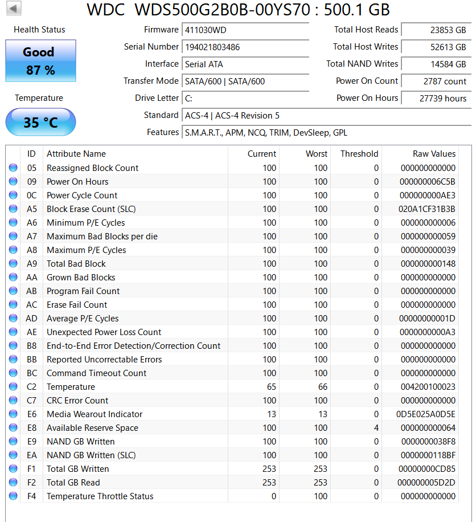
Task: Select the Firmware field 411030WD
Action: [245, 30]
